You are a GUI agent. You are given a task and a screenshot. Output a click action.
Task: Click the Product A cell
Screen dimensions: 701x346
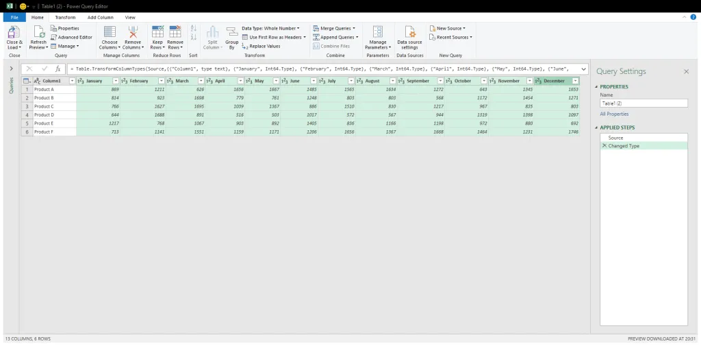click(x=55, y=90)
